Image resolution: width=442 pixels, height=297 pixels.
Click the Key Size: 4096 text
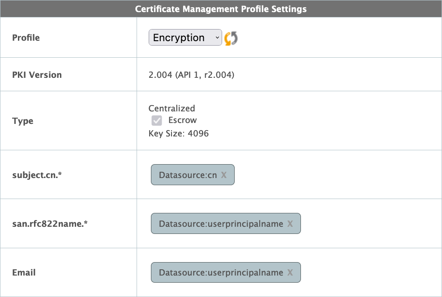tap(178, 133)
